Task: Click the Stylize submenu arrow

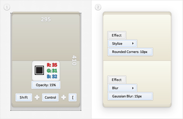Action: [x=133, y=44]
